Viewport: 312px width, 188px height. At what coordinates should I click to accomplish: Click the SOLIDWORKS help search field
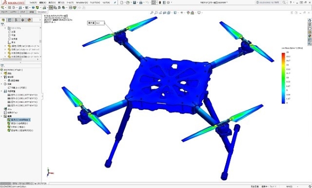[269, 3]
